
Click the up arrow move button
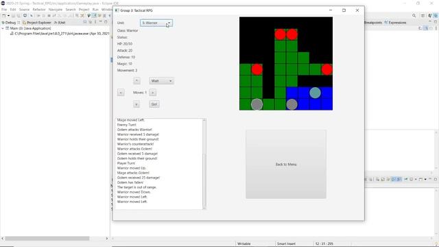(137, 81)
